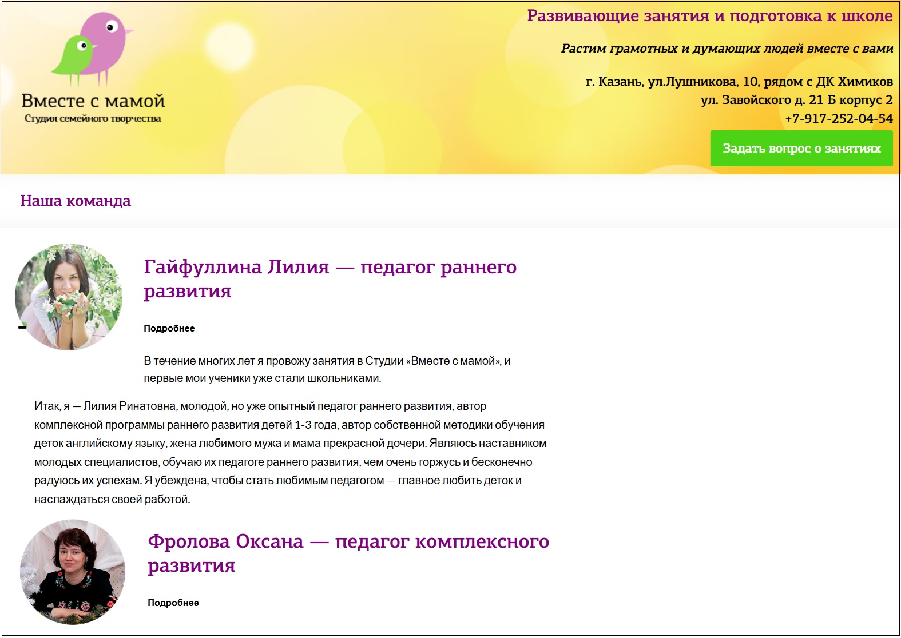
Task: Open Лилия Гайфуллина's round profile photo
Action: pos(69,297)
